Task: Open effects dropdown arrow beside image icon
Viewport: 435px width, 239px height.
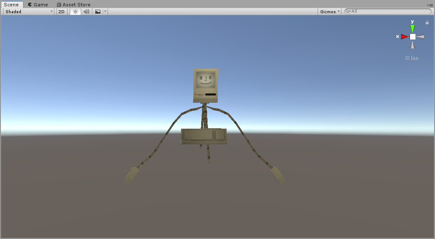Action: coord(105,11)
